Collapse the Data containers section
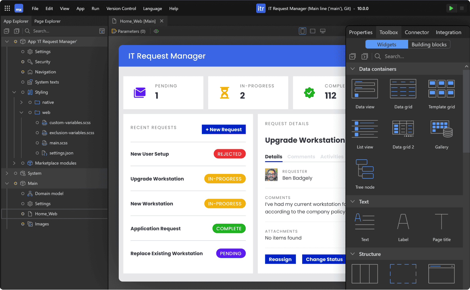Screen dimensions: 470x290 point(353,69)
